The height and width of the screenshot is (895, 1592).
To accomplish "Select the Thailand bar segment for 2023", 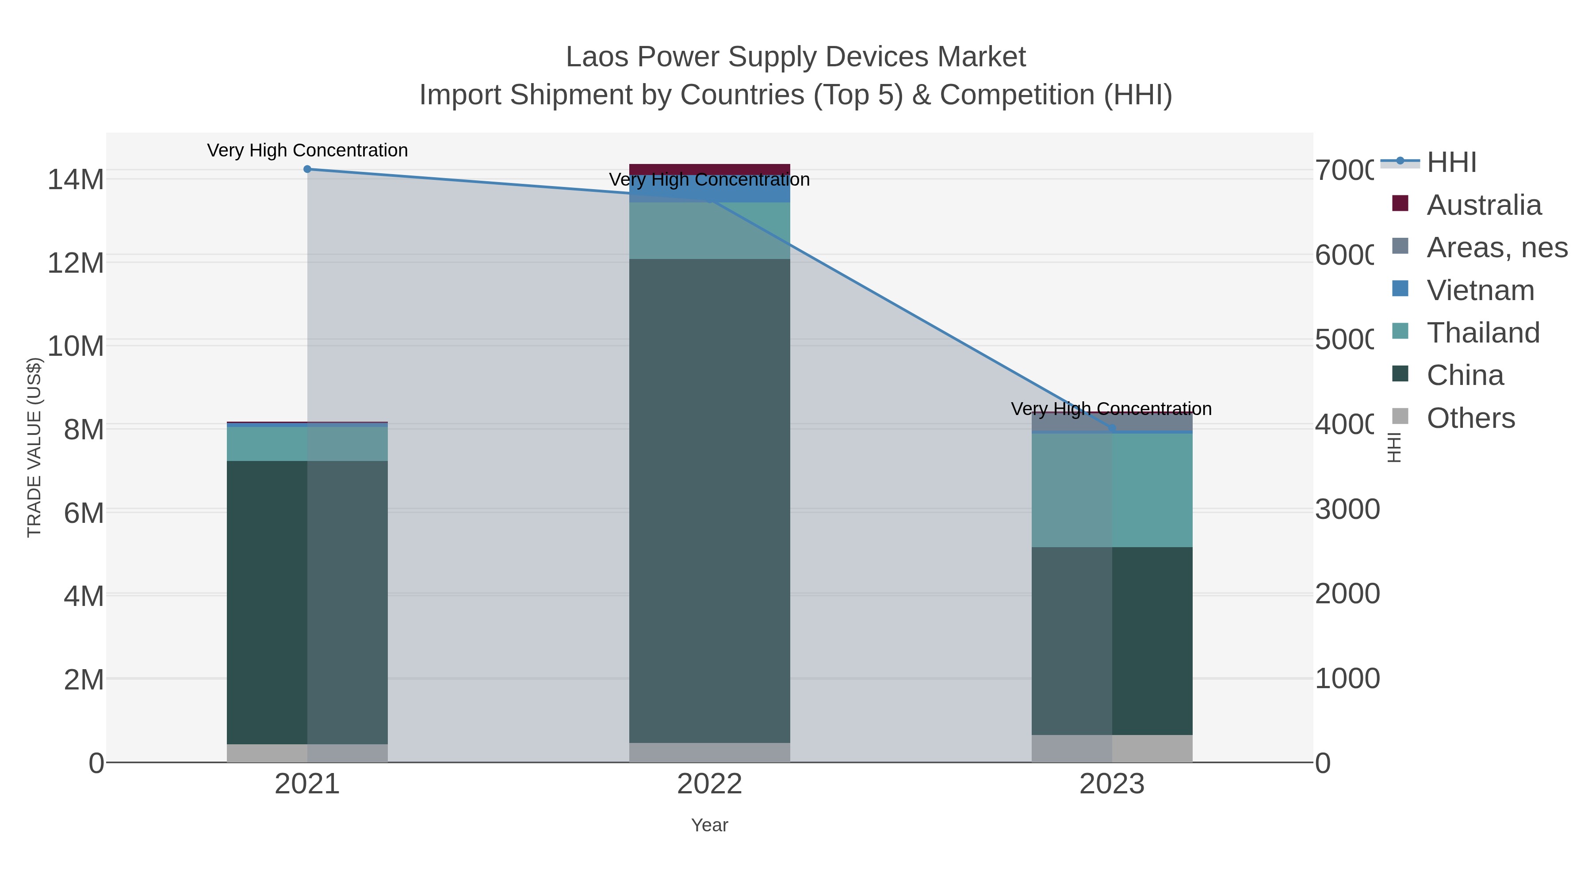I will click(x=1112, y=491).
